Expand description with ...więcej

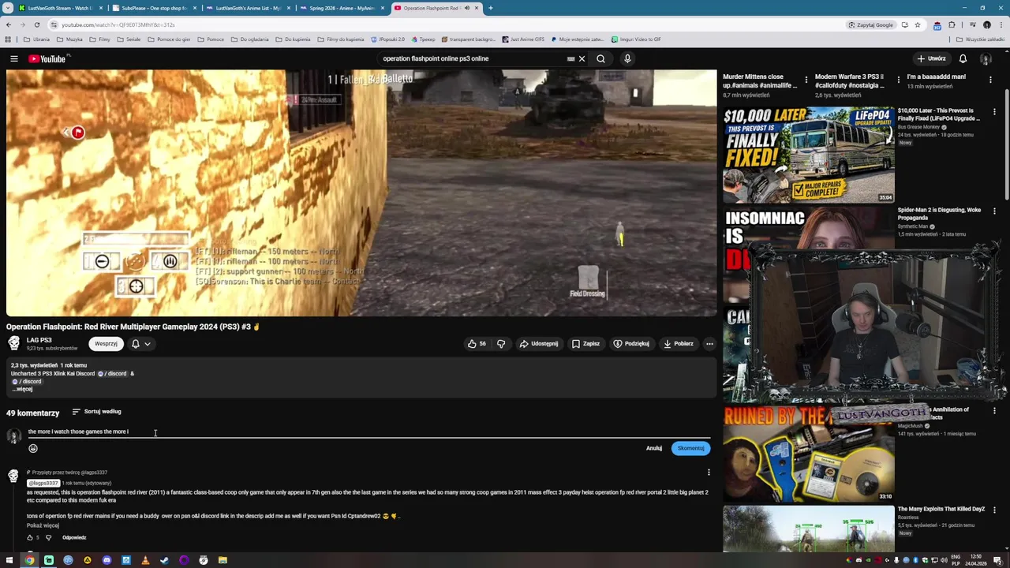click(x=23, y=389)
